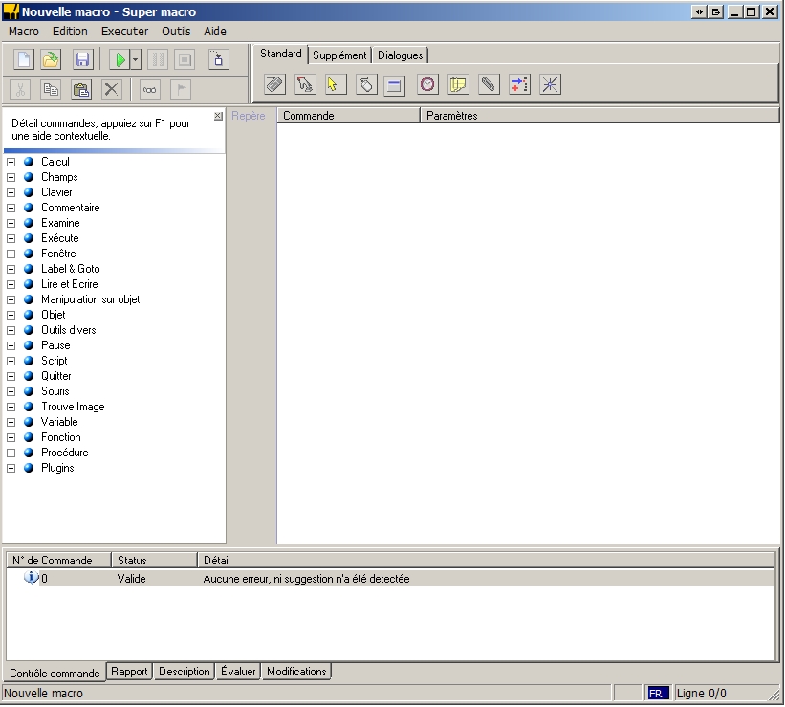Open a macro file with folder icon
This screenshot has width=785, height=707.
51,59
